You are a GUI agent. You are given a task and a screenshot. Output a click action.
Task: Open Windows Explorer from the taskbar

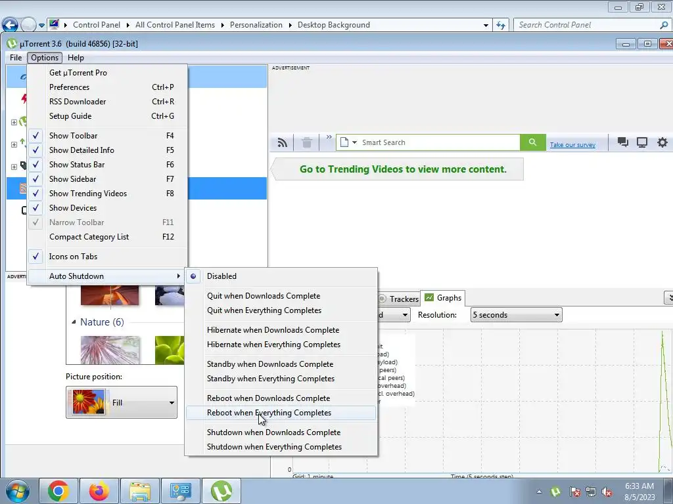point(140,491)
